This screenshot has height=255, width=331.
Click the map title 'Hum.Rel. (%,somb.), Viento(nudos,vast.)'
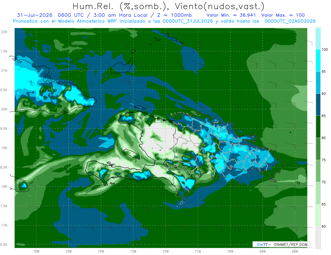click(168, 6)
